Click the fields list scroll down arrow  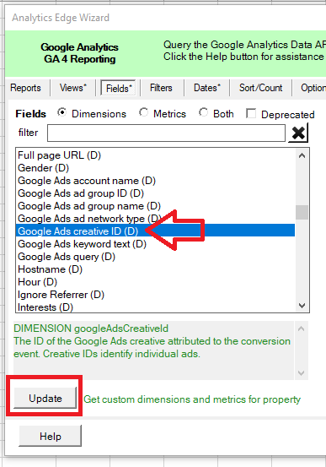[x=302, y=305]
